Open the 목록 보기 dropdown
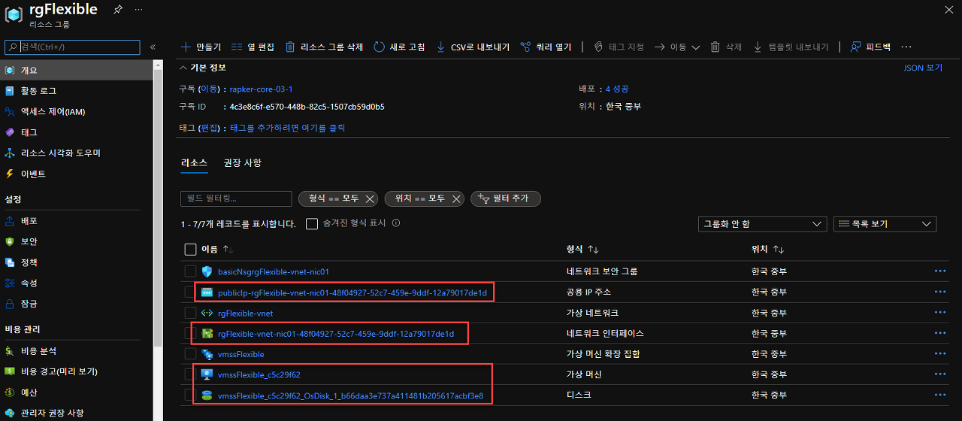The width and height of the screenshot is (962, 421). tap(885, 224)
